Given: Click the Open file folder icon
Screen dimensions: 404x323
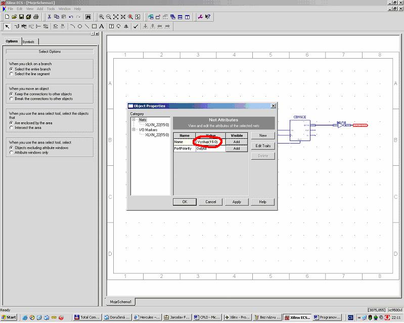Looking at the screenshot, I should tap(14, 17).
